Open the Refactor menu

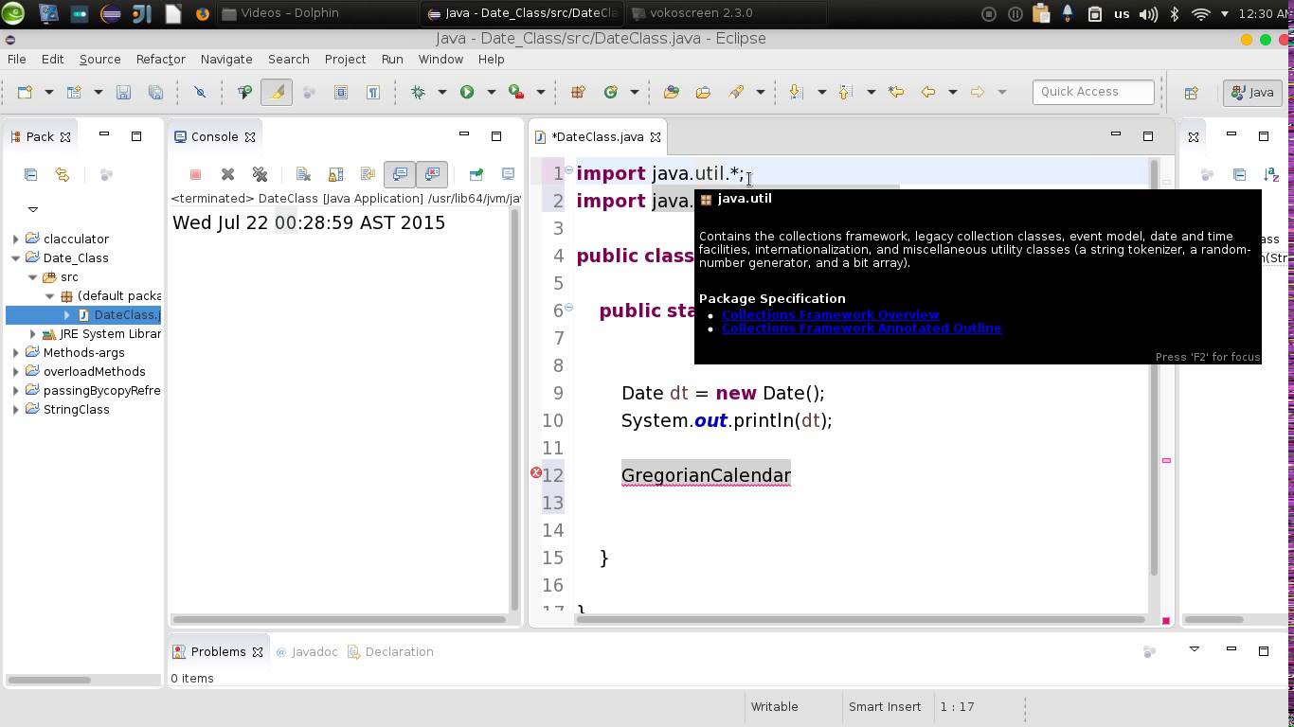[x=160, y=59]
